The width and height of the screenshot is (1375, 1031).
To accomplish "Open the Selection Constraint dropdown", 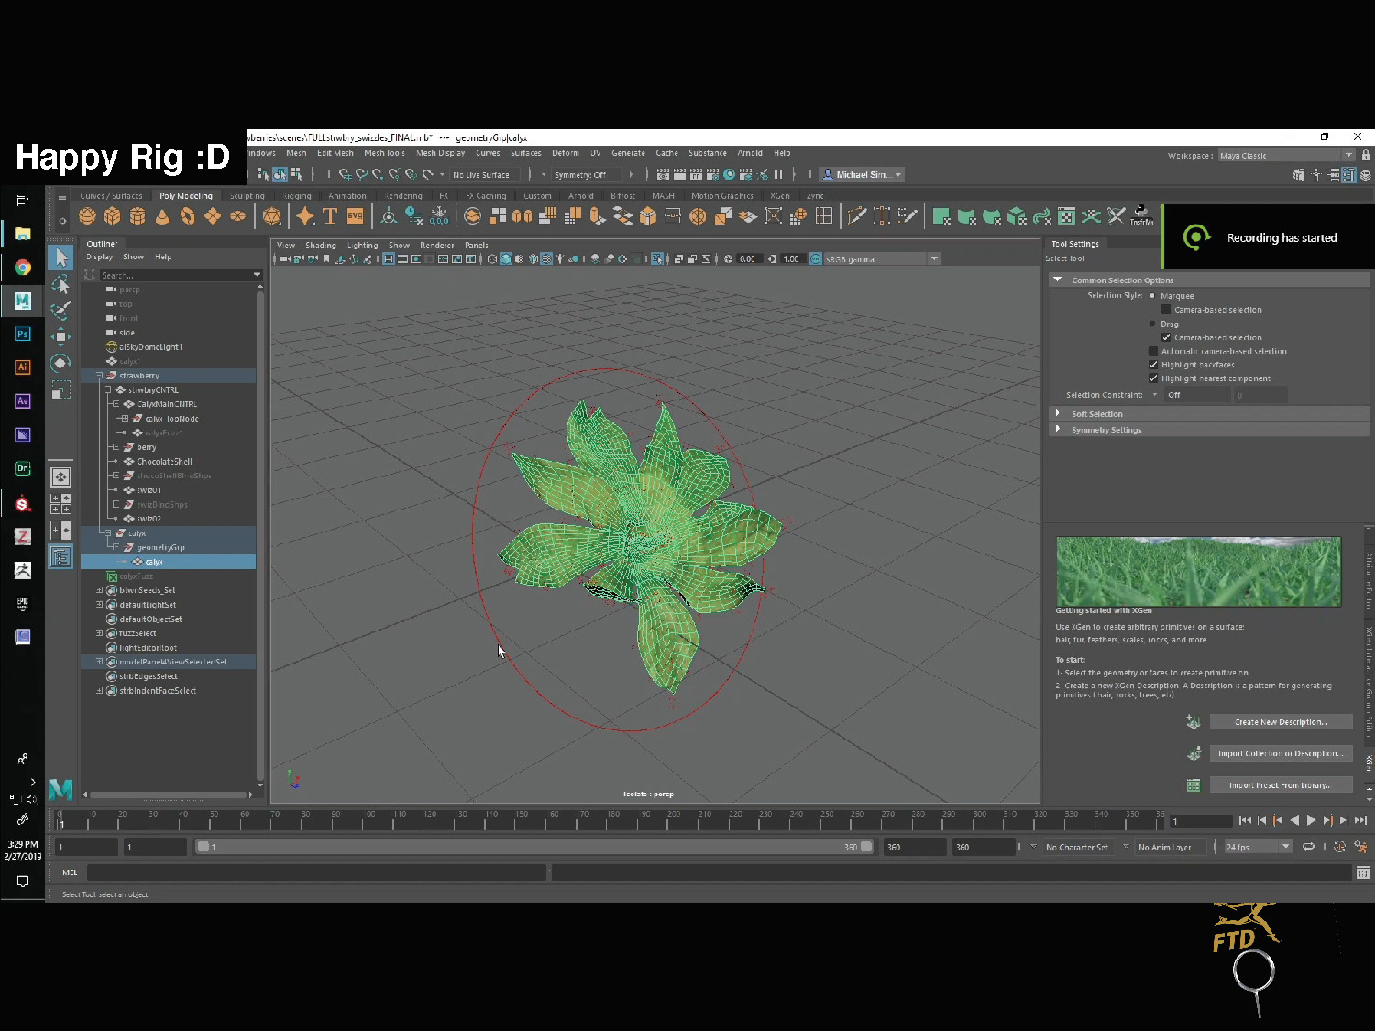I will coord(1197,395).
